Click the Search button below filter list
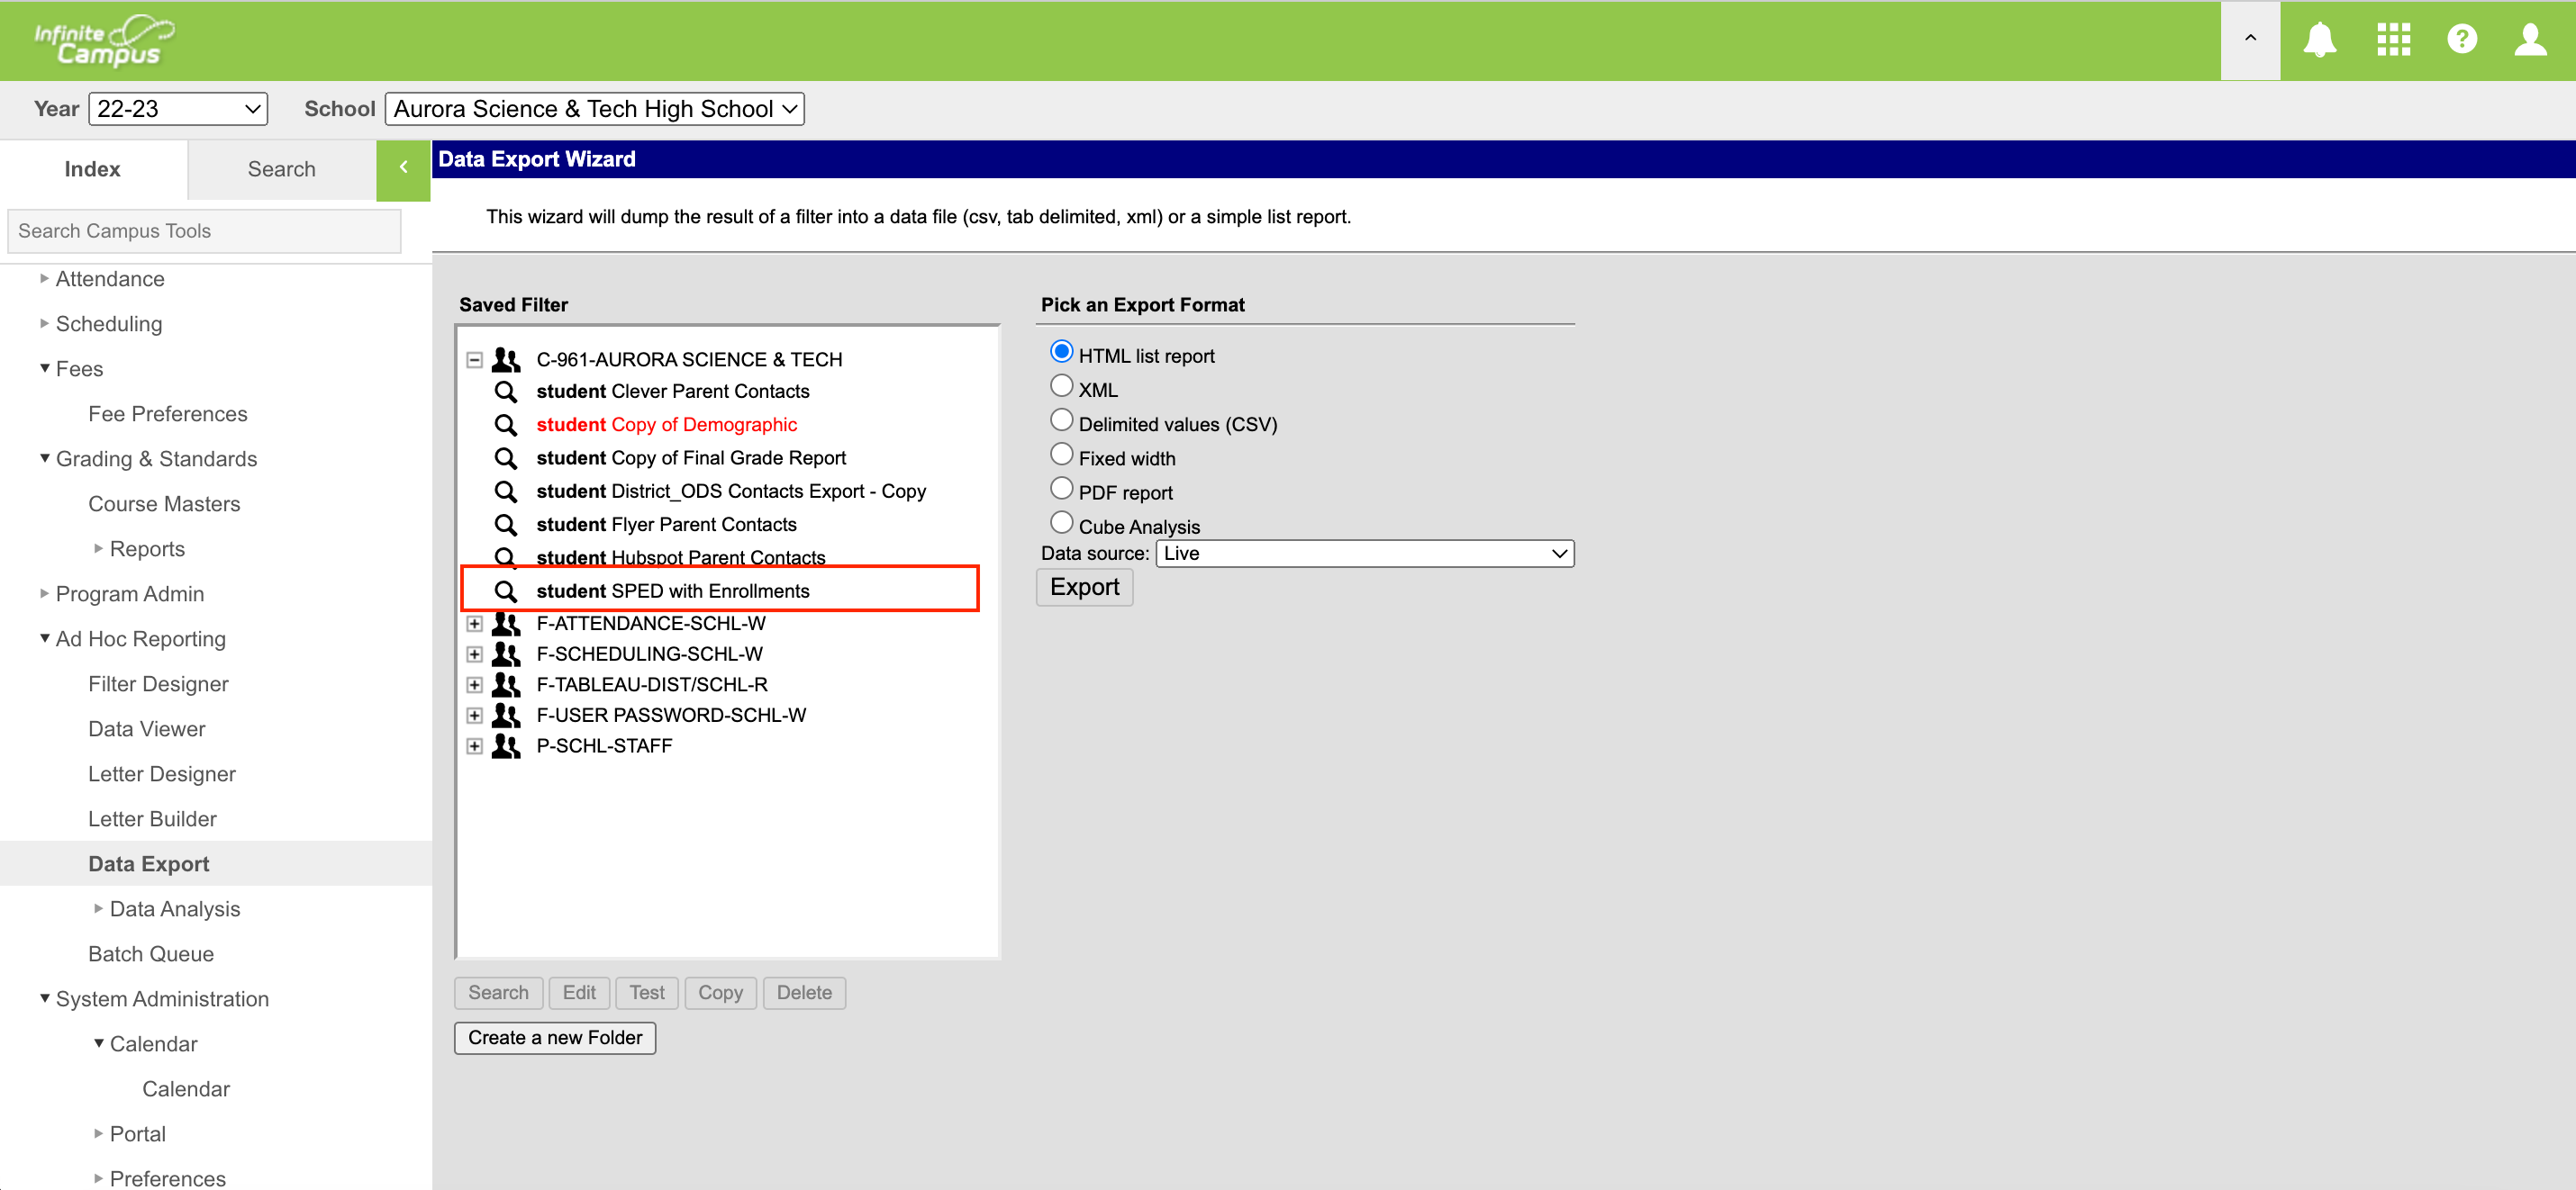This screenshot has width=2576, height=1190. [498, 993]
